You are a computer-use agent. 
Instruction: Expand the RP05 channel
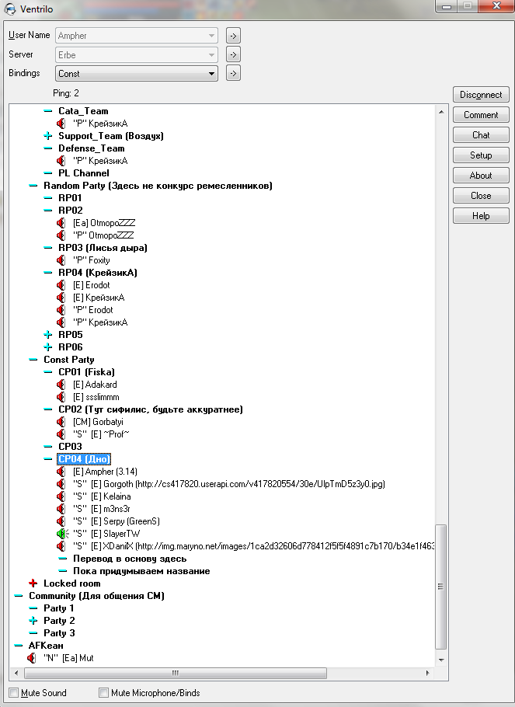coord(48,335)
